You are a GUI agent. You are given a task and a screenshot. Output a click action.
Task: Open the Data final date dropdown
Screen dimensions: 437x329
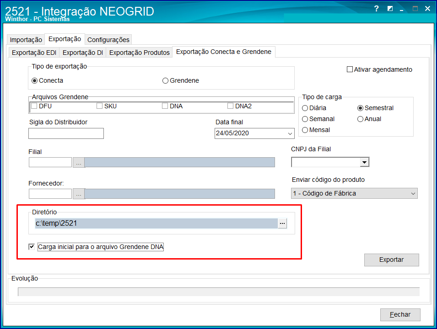pyautogui.click(x=290, y=133)
